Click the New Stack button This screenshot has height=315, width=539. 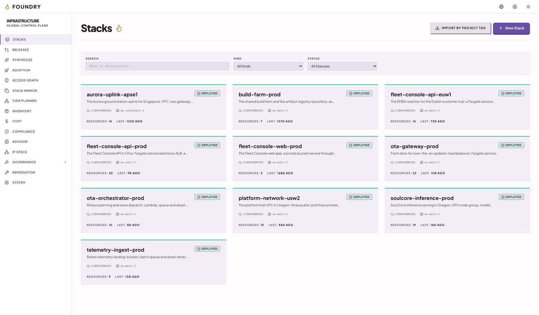[511, 28]
